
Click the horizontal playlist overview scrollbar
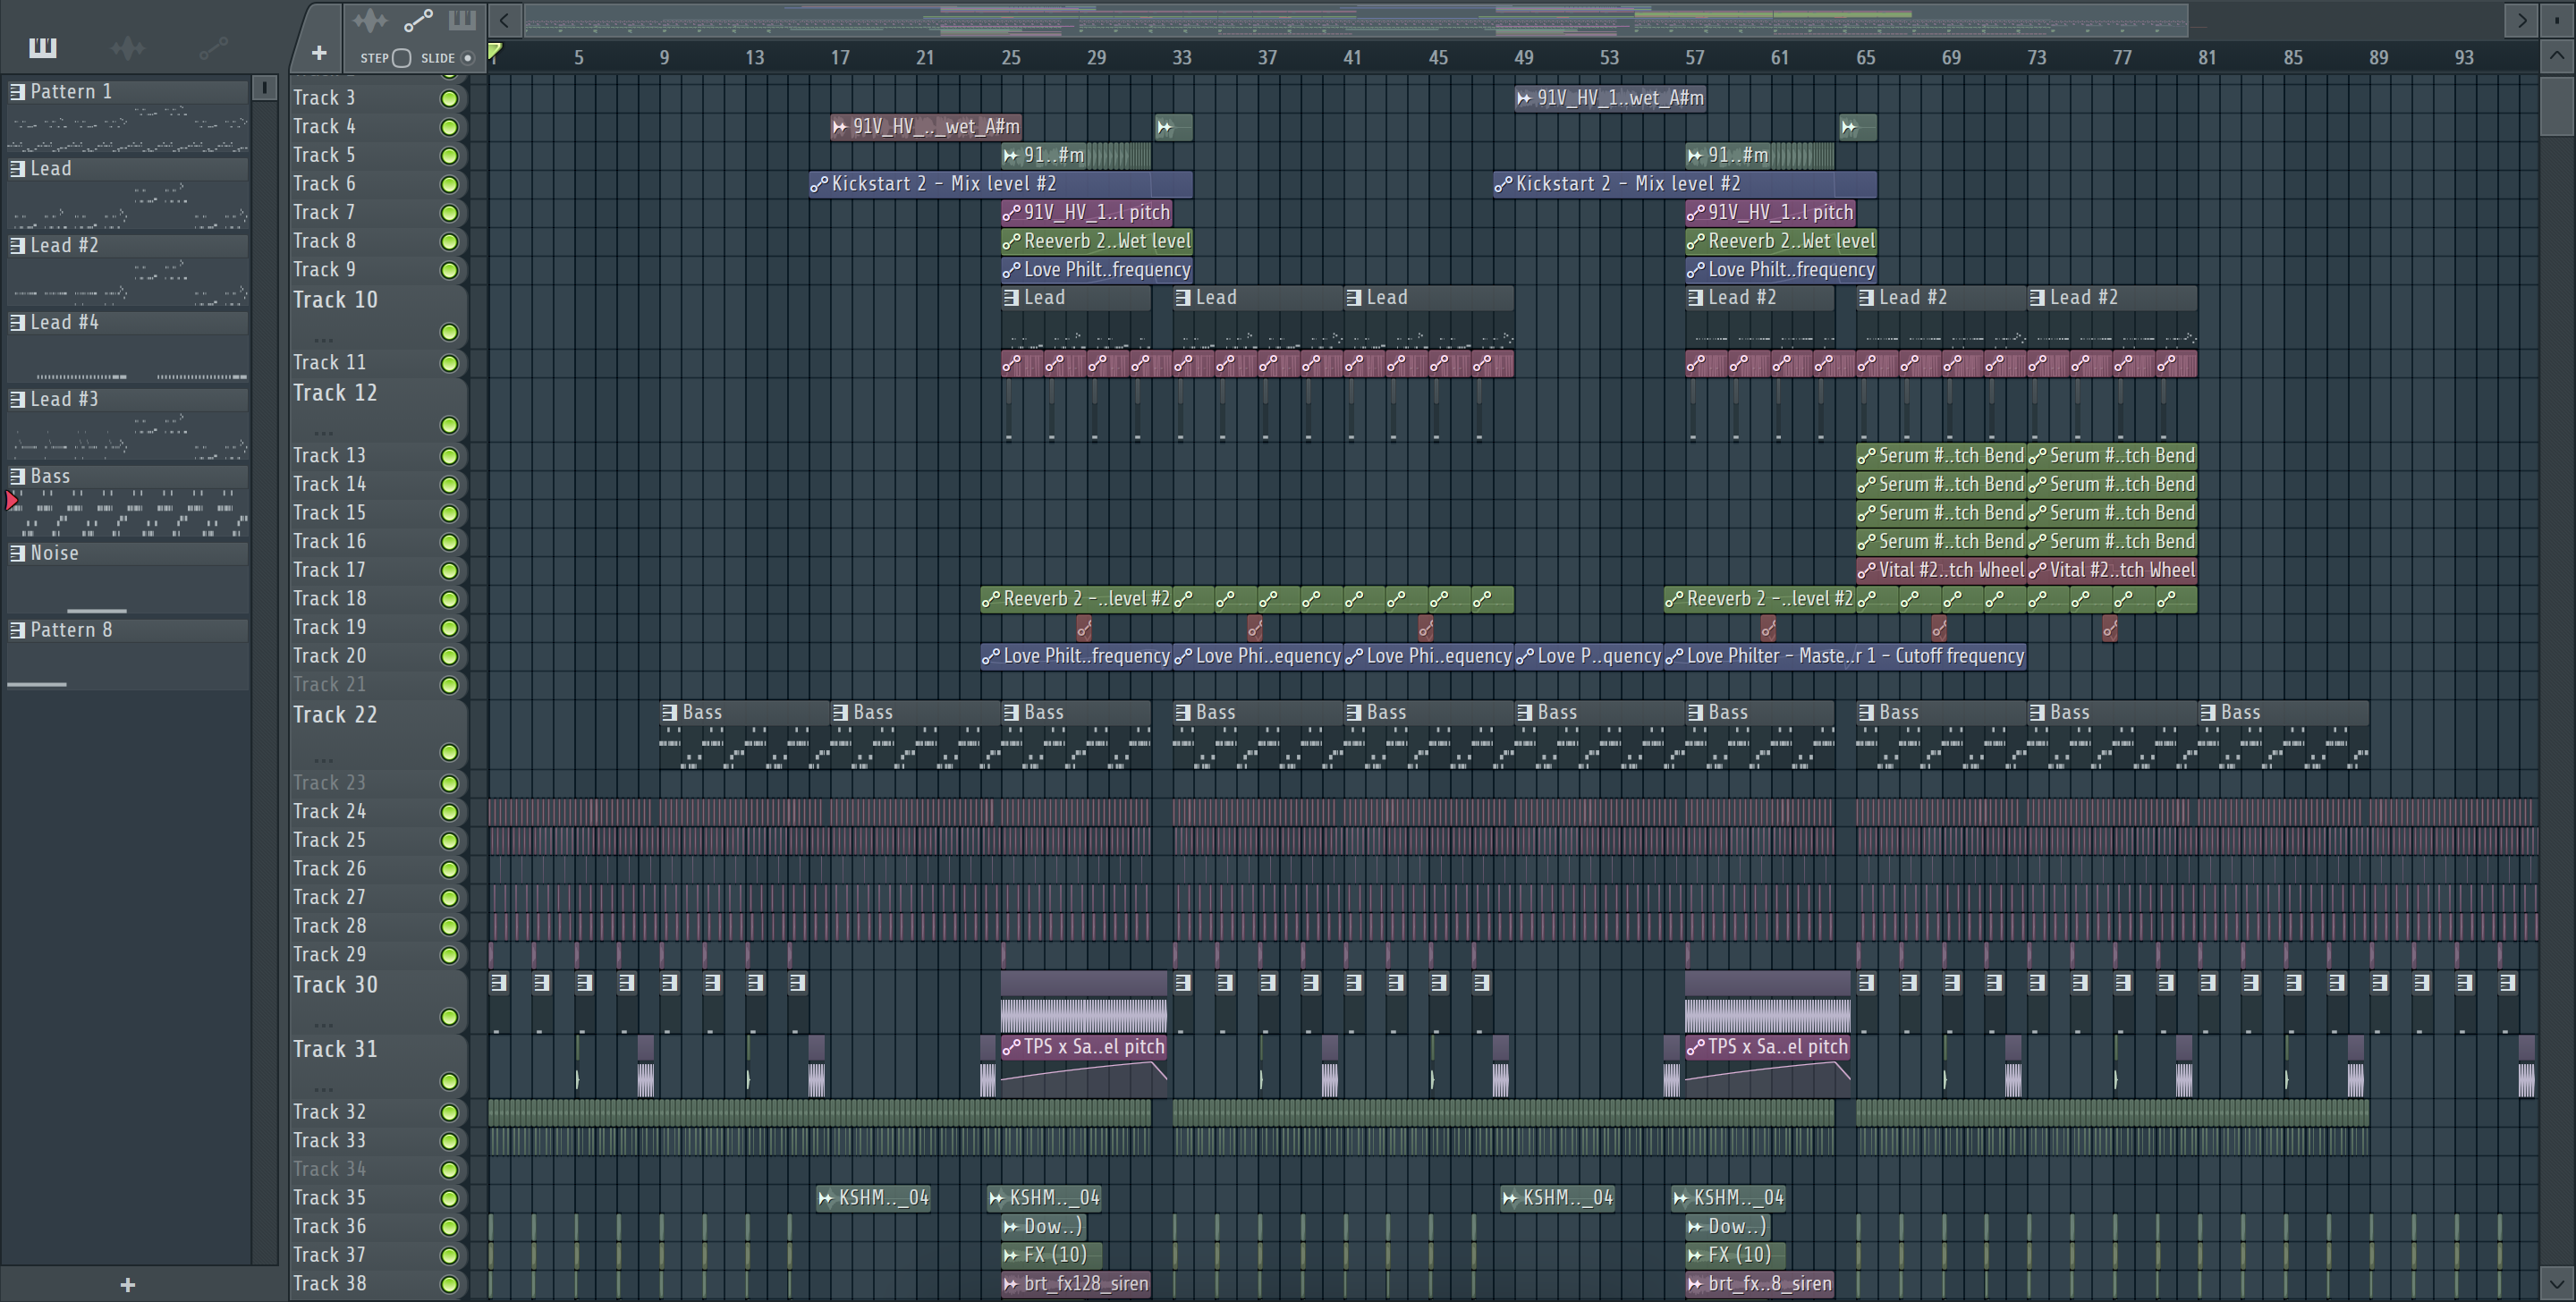1356,20
